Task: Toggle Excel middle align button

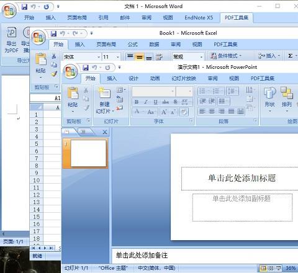Action: pyautogui.click(x=140, y=56)
